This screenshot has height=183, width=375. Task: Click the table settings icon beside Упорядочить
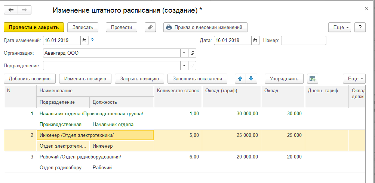[x=312, y=78]
